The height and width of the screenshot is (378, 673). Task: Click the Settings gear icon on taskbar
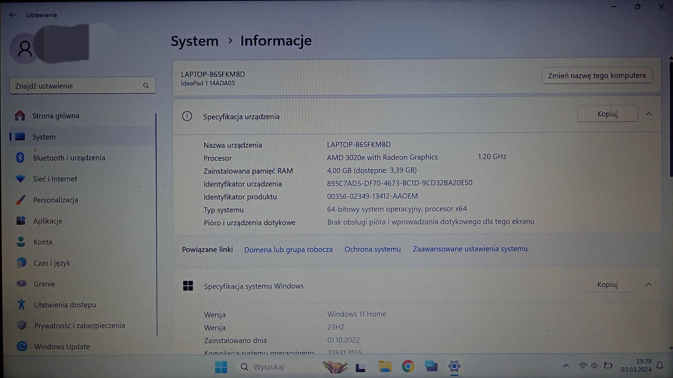[454, 366]
